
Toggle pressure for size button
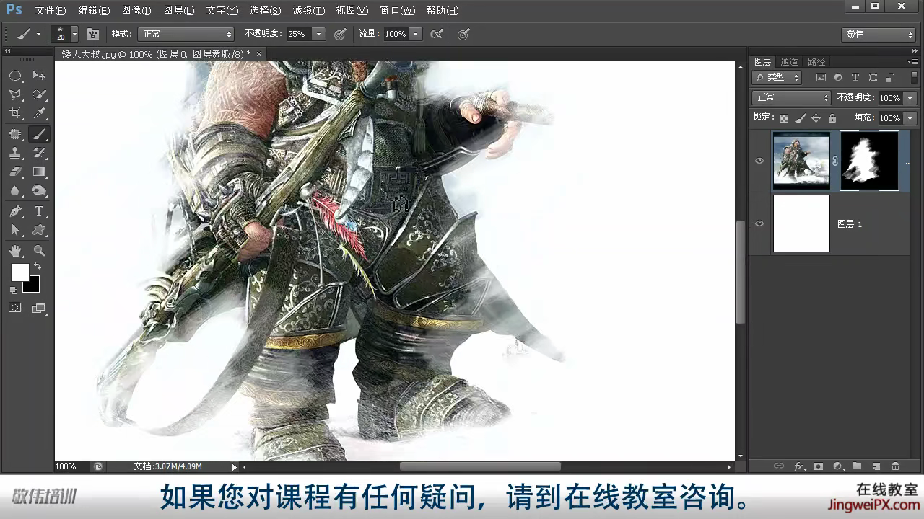tap(463, 34)
